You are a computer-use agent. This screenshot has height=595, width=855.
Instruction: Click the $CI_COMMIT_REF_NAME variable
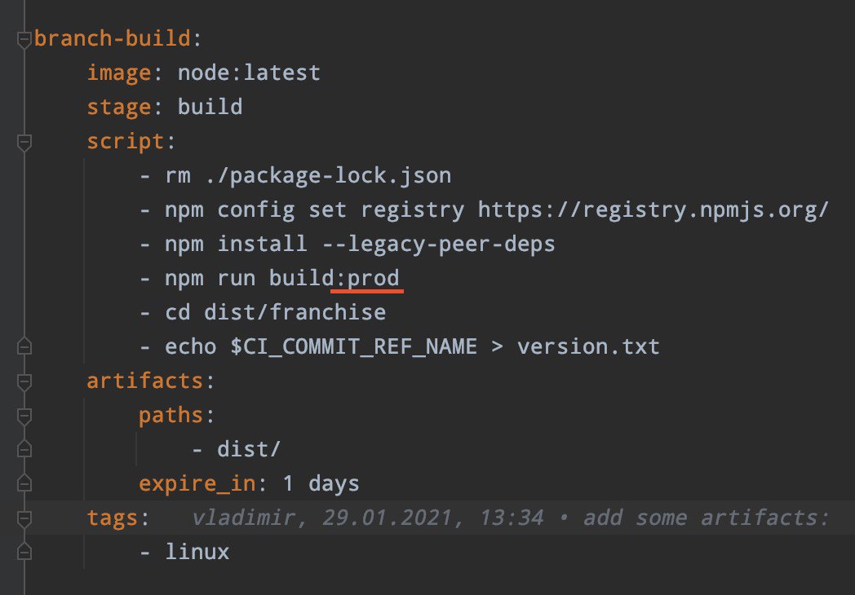[x=353, y=347]
